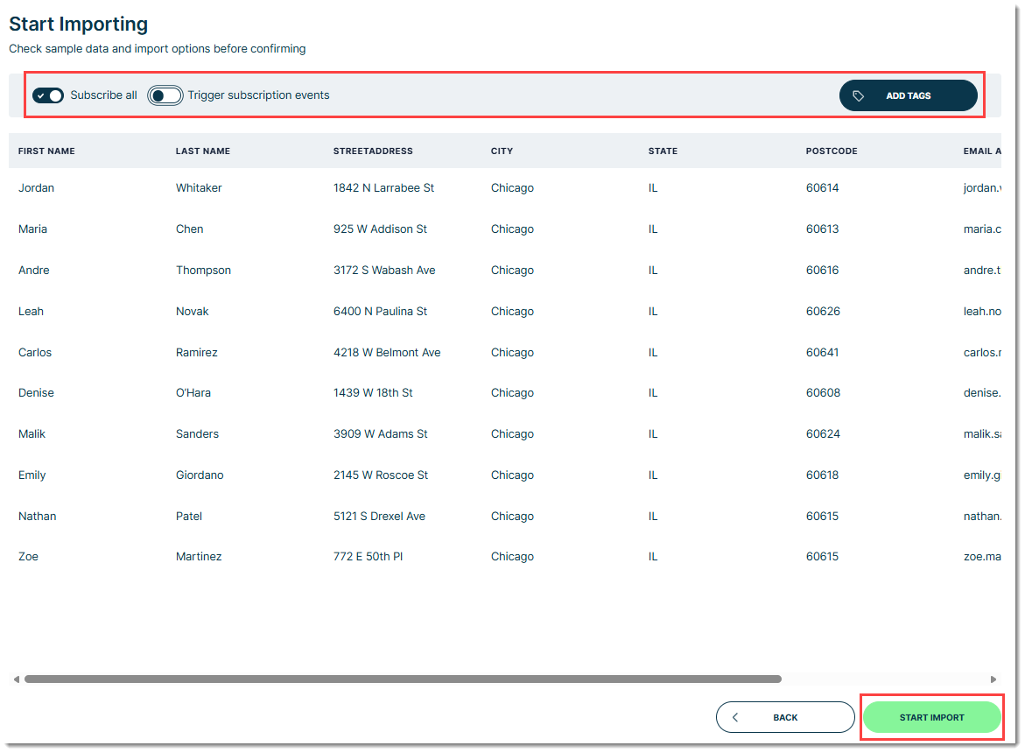This screenshot has width=1025, height=753.
Task: Start the import with Start Import
Action: pos(931,717)
